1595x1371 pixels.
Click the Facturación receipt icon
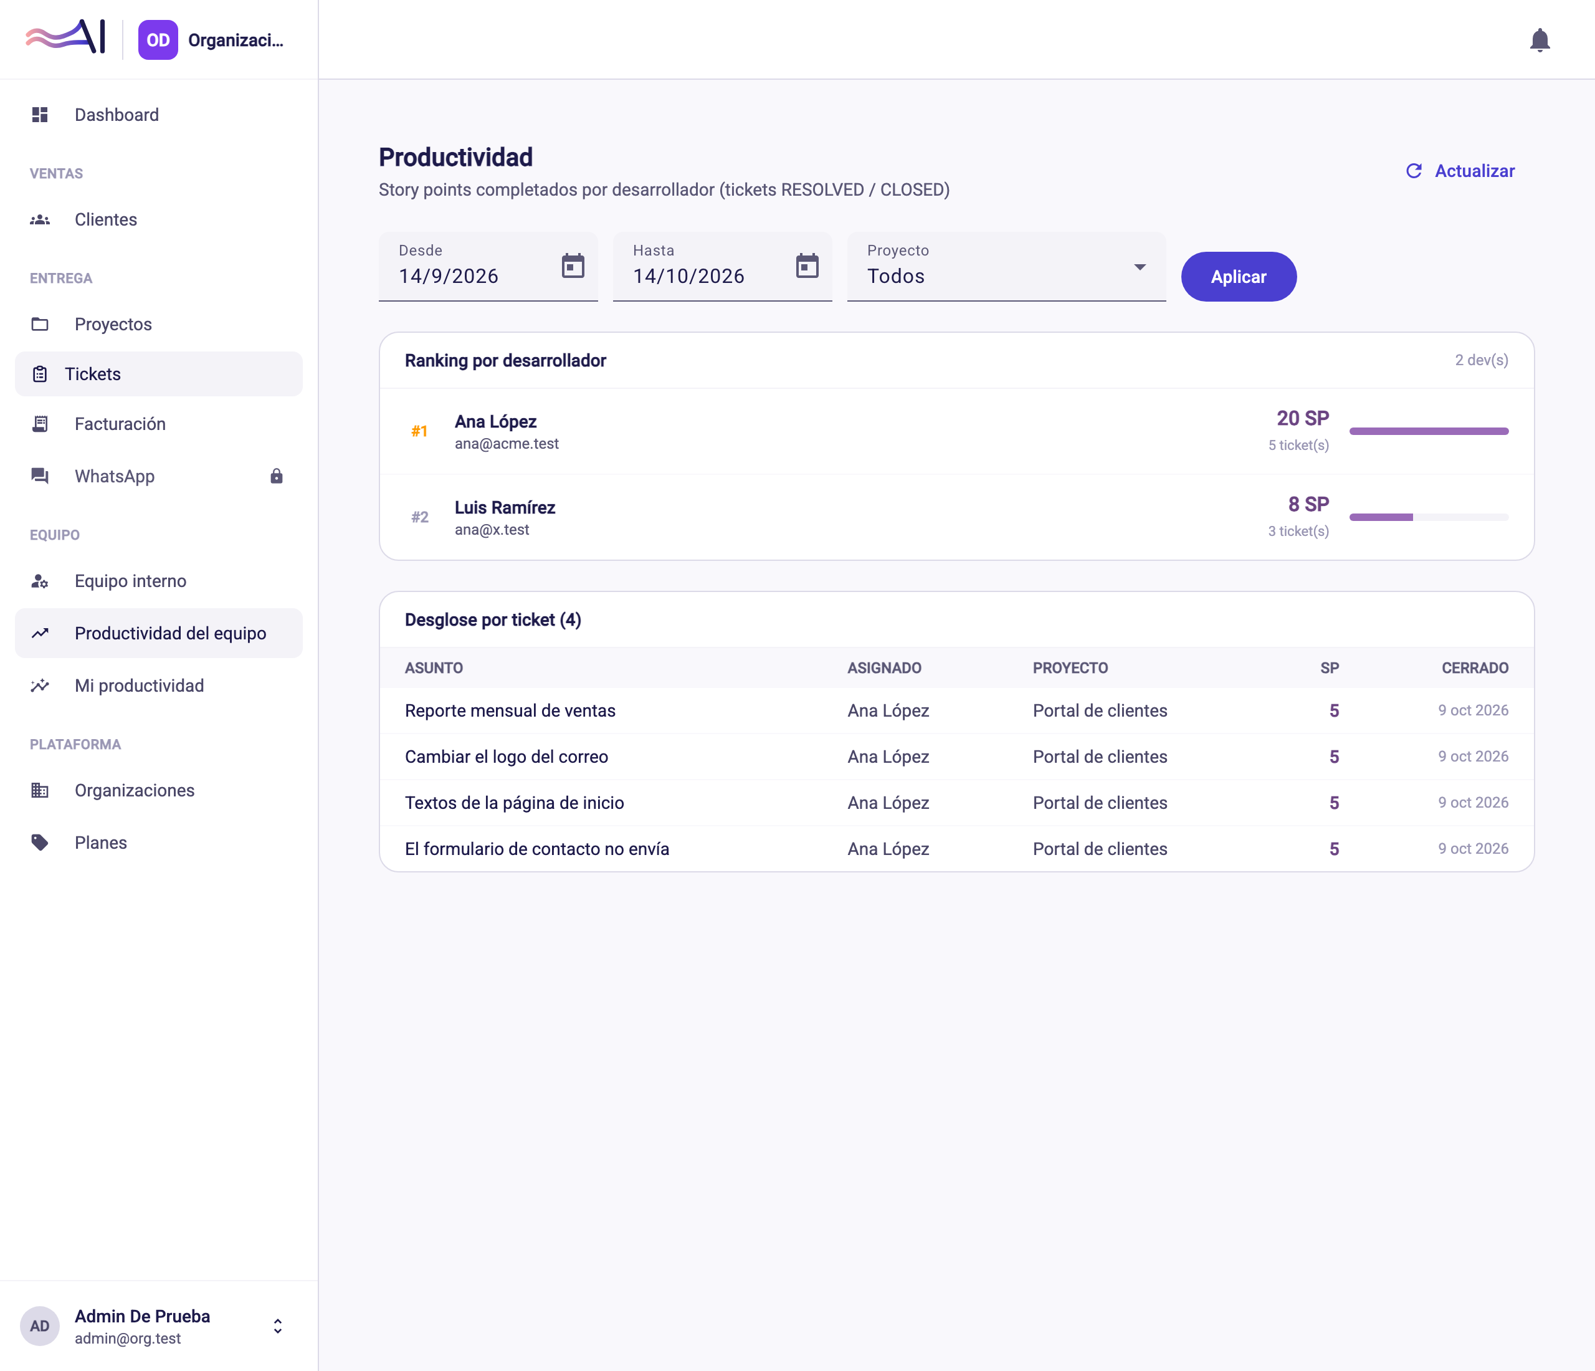40,424
